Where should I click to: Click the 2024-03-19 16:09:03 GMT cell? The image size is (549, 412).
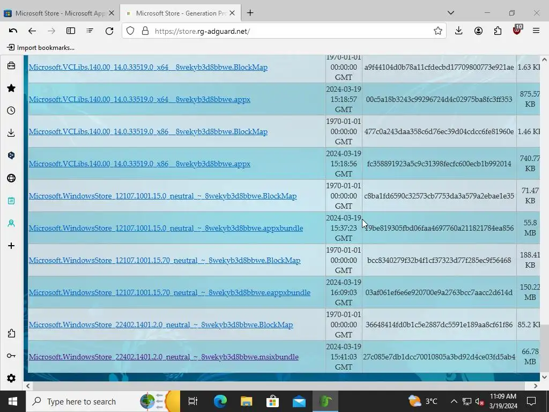tap(344, 292)
